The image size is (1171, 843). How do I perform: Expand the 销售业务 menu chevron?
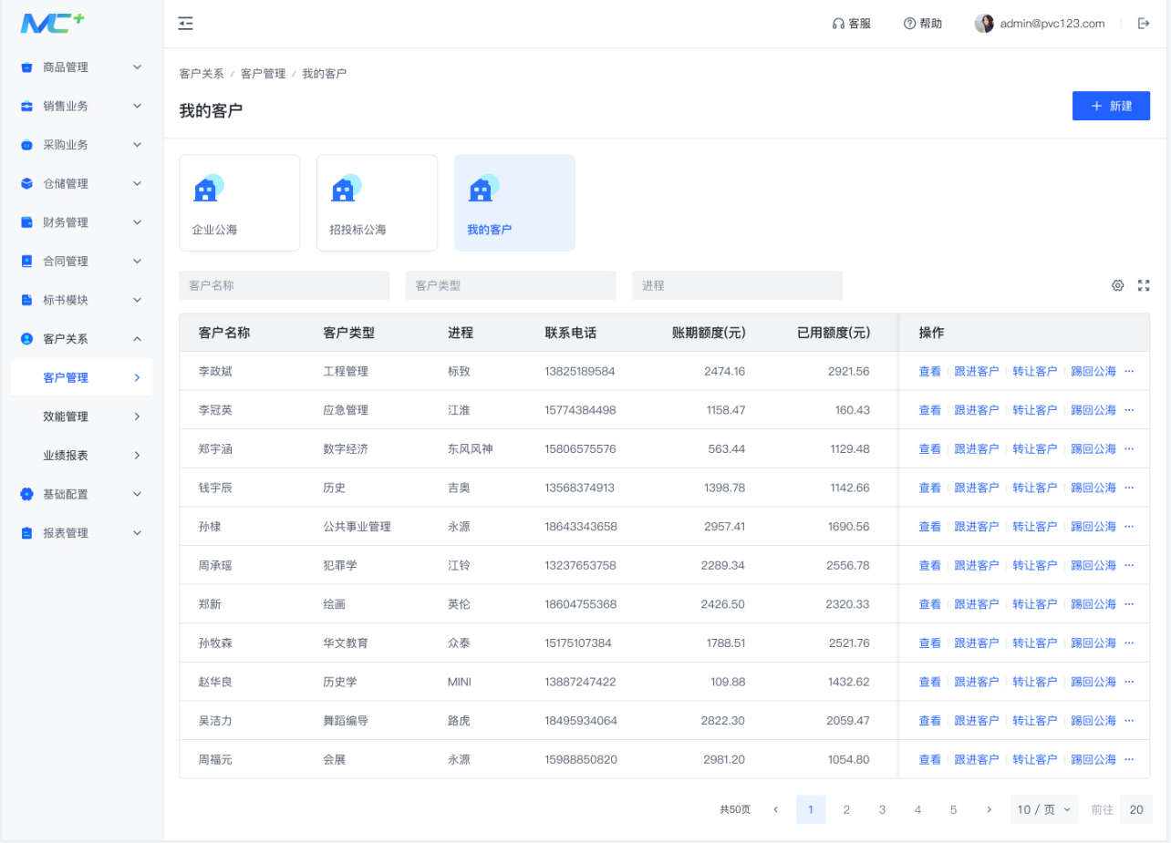137,106
